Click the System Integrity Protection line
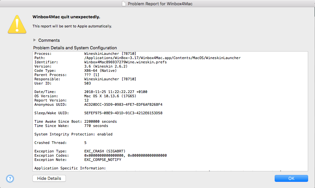This screenshot has width=315, height=188. coord(73,134)
